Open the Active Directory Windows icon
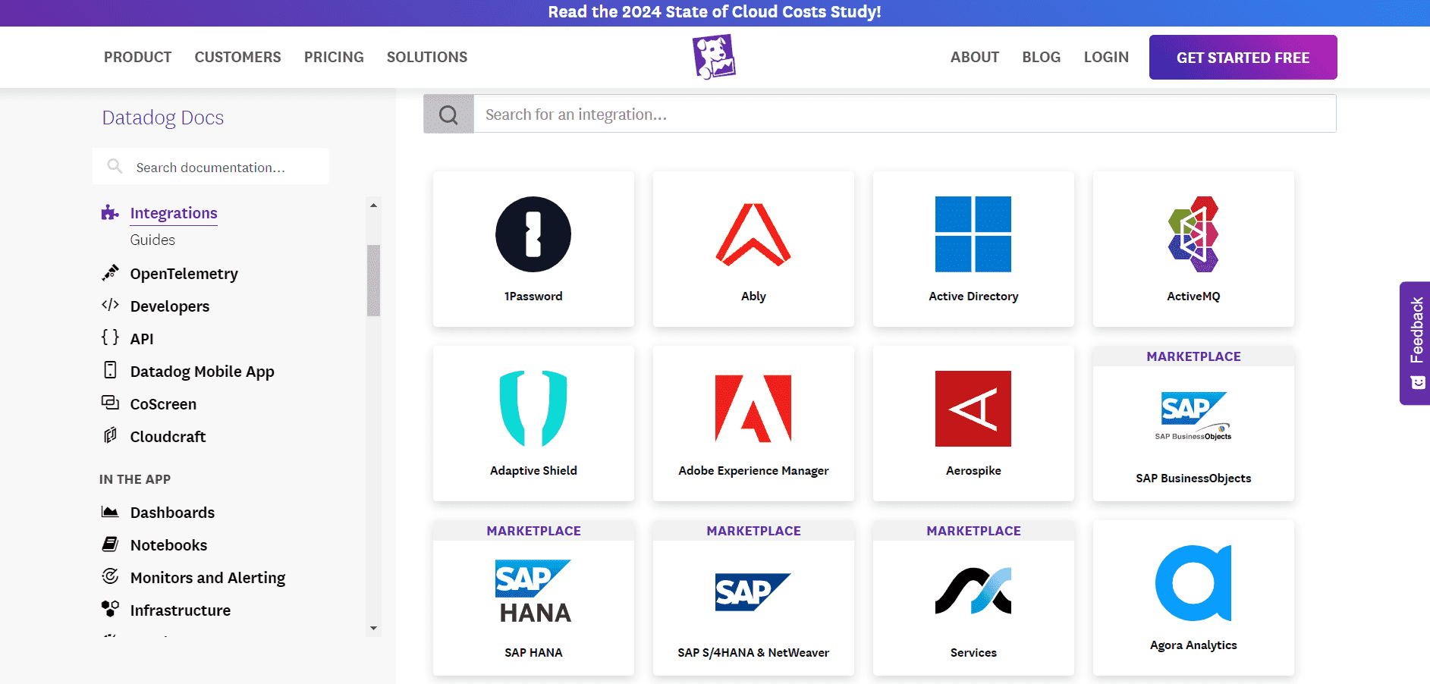The height and width of the screenshot is (684, 1430). [973, 234]
